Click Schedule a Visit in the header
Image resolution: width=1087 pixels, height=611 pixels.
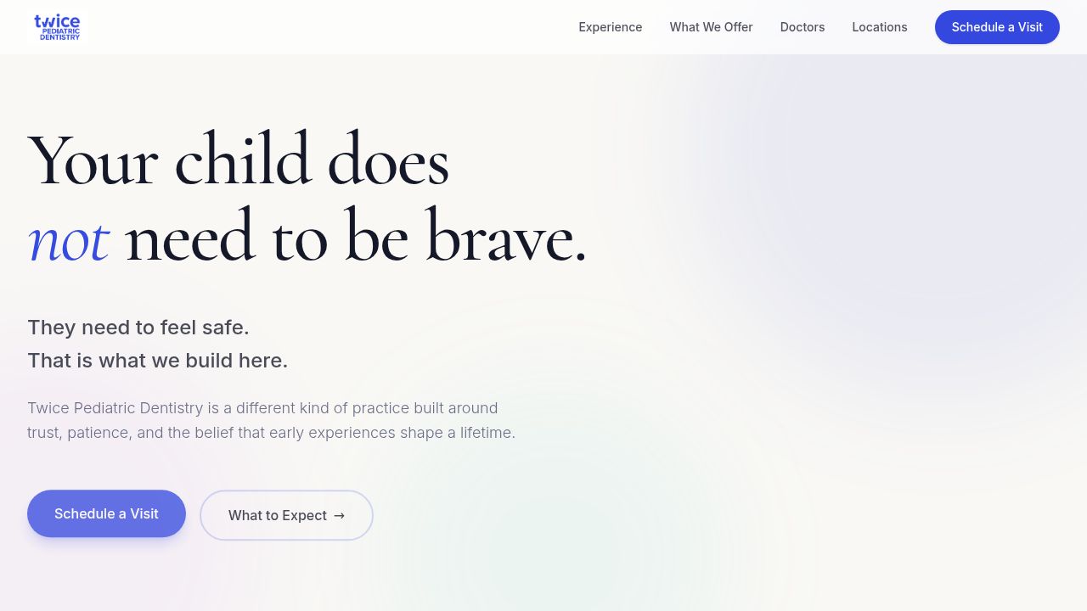pyautogui.click(x=997, y=27)
